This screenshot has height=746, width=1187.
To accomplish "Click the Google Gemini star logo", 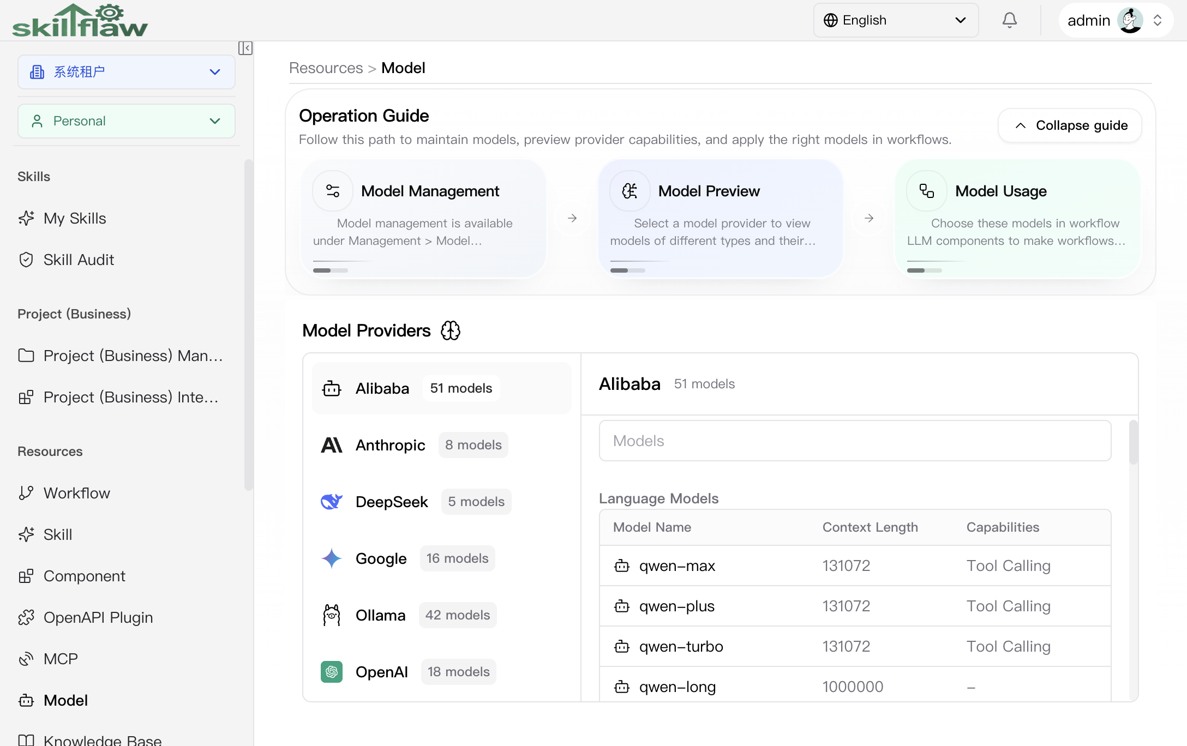I will 332,558.
